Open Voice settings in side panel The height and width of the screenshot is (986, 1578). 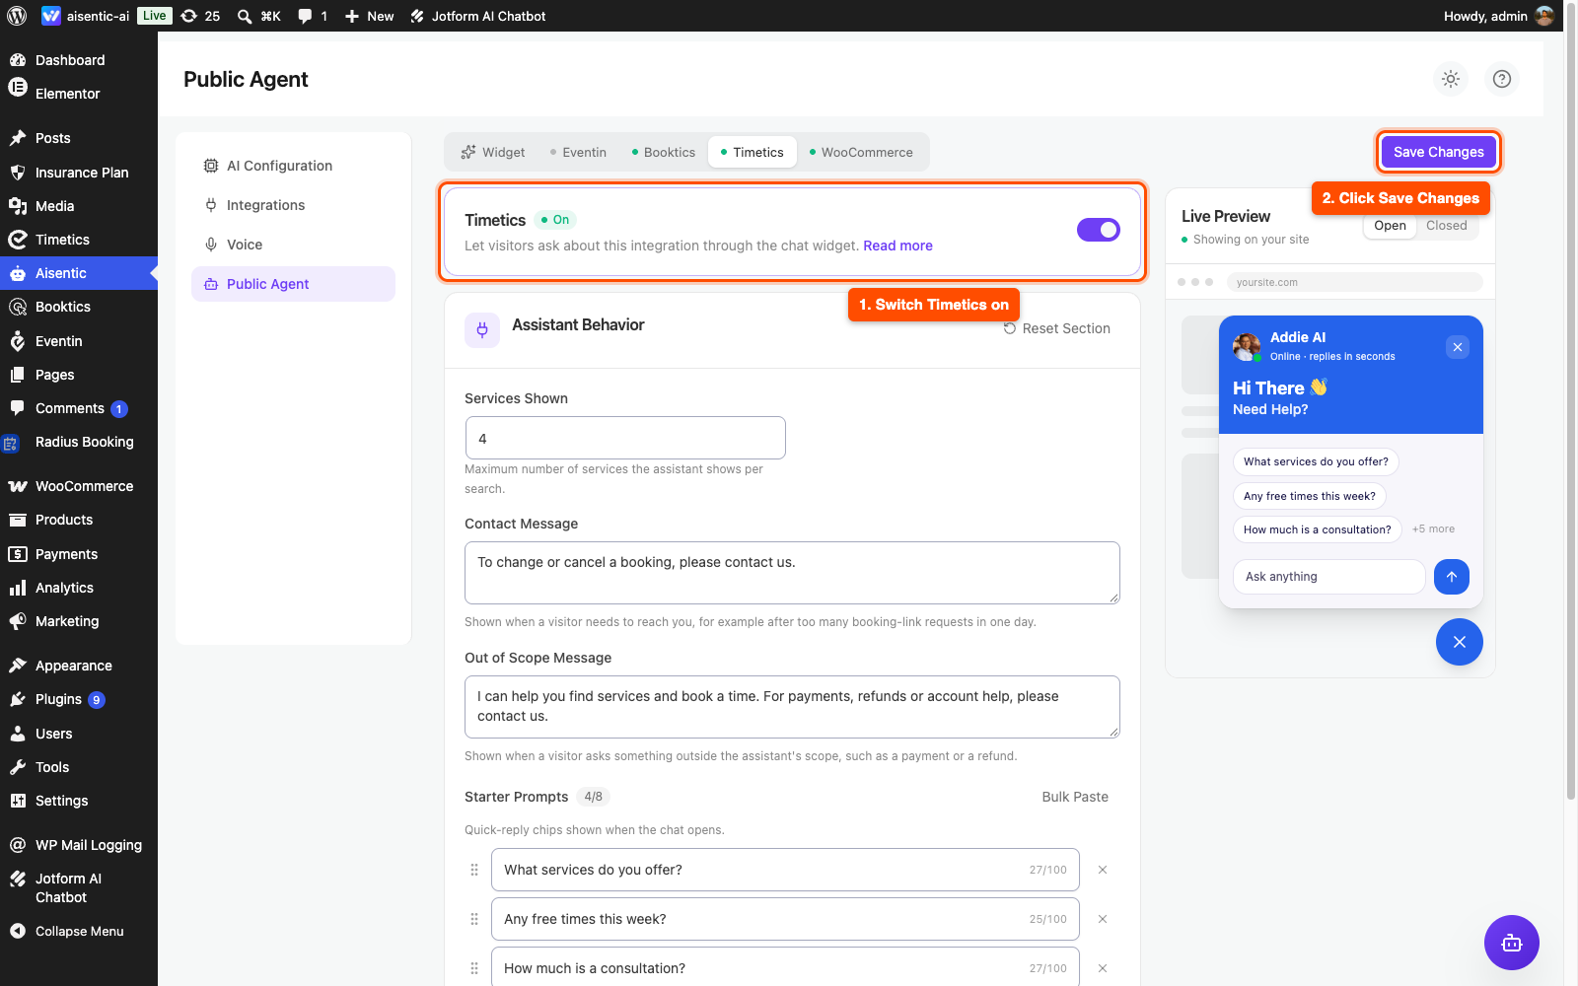(293, 245)
